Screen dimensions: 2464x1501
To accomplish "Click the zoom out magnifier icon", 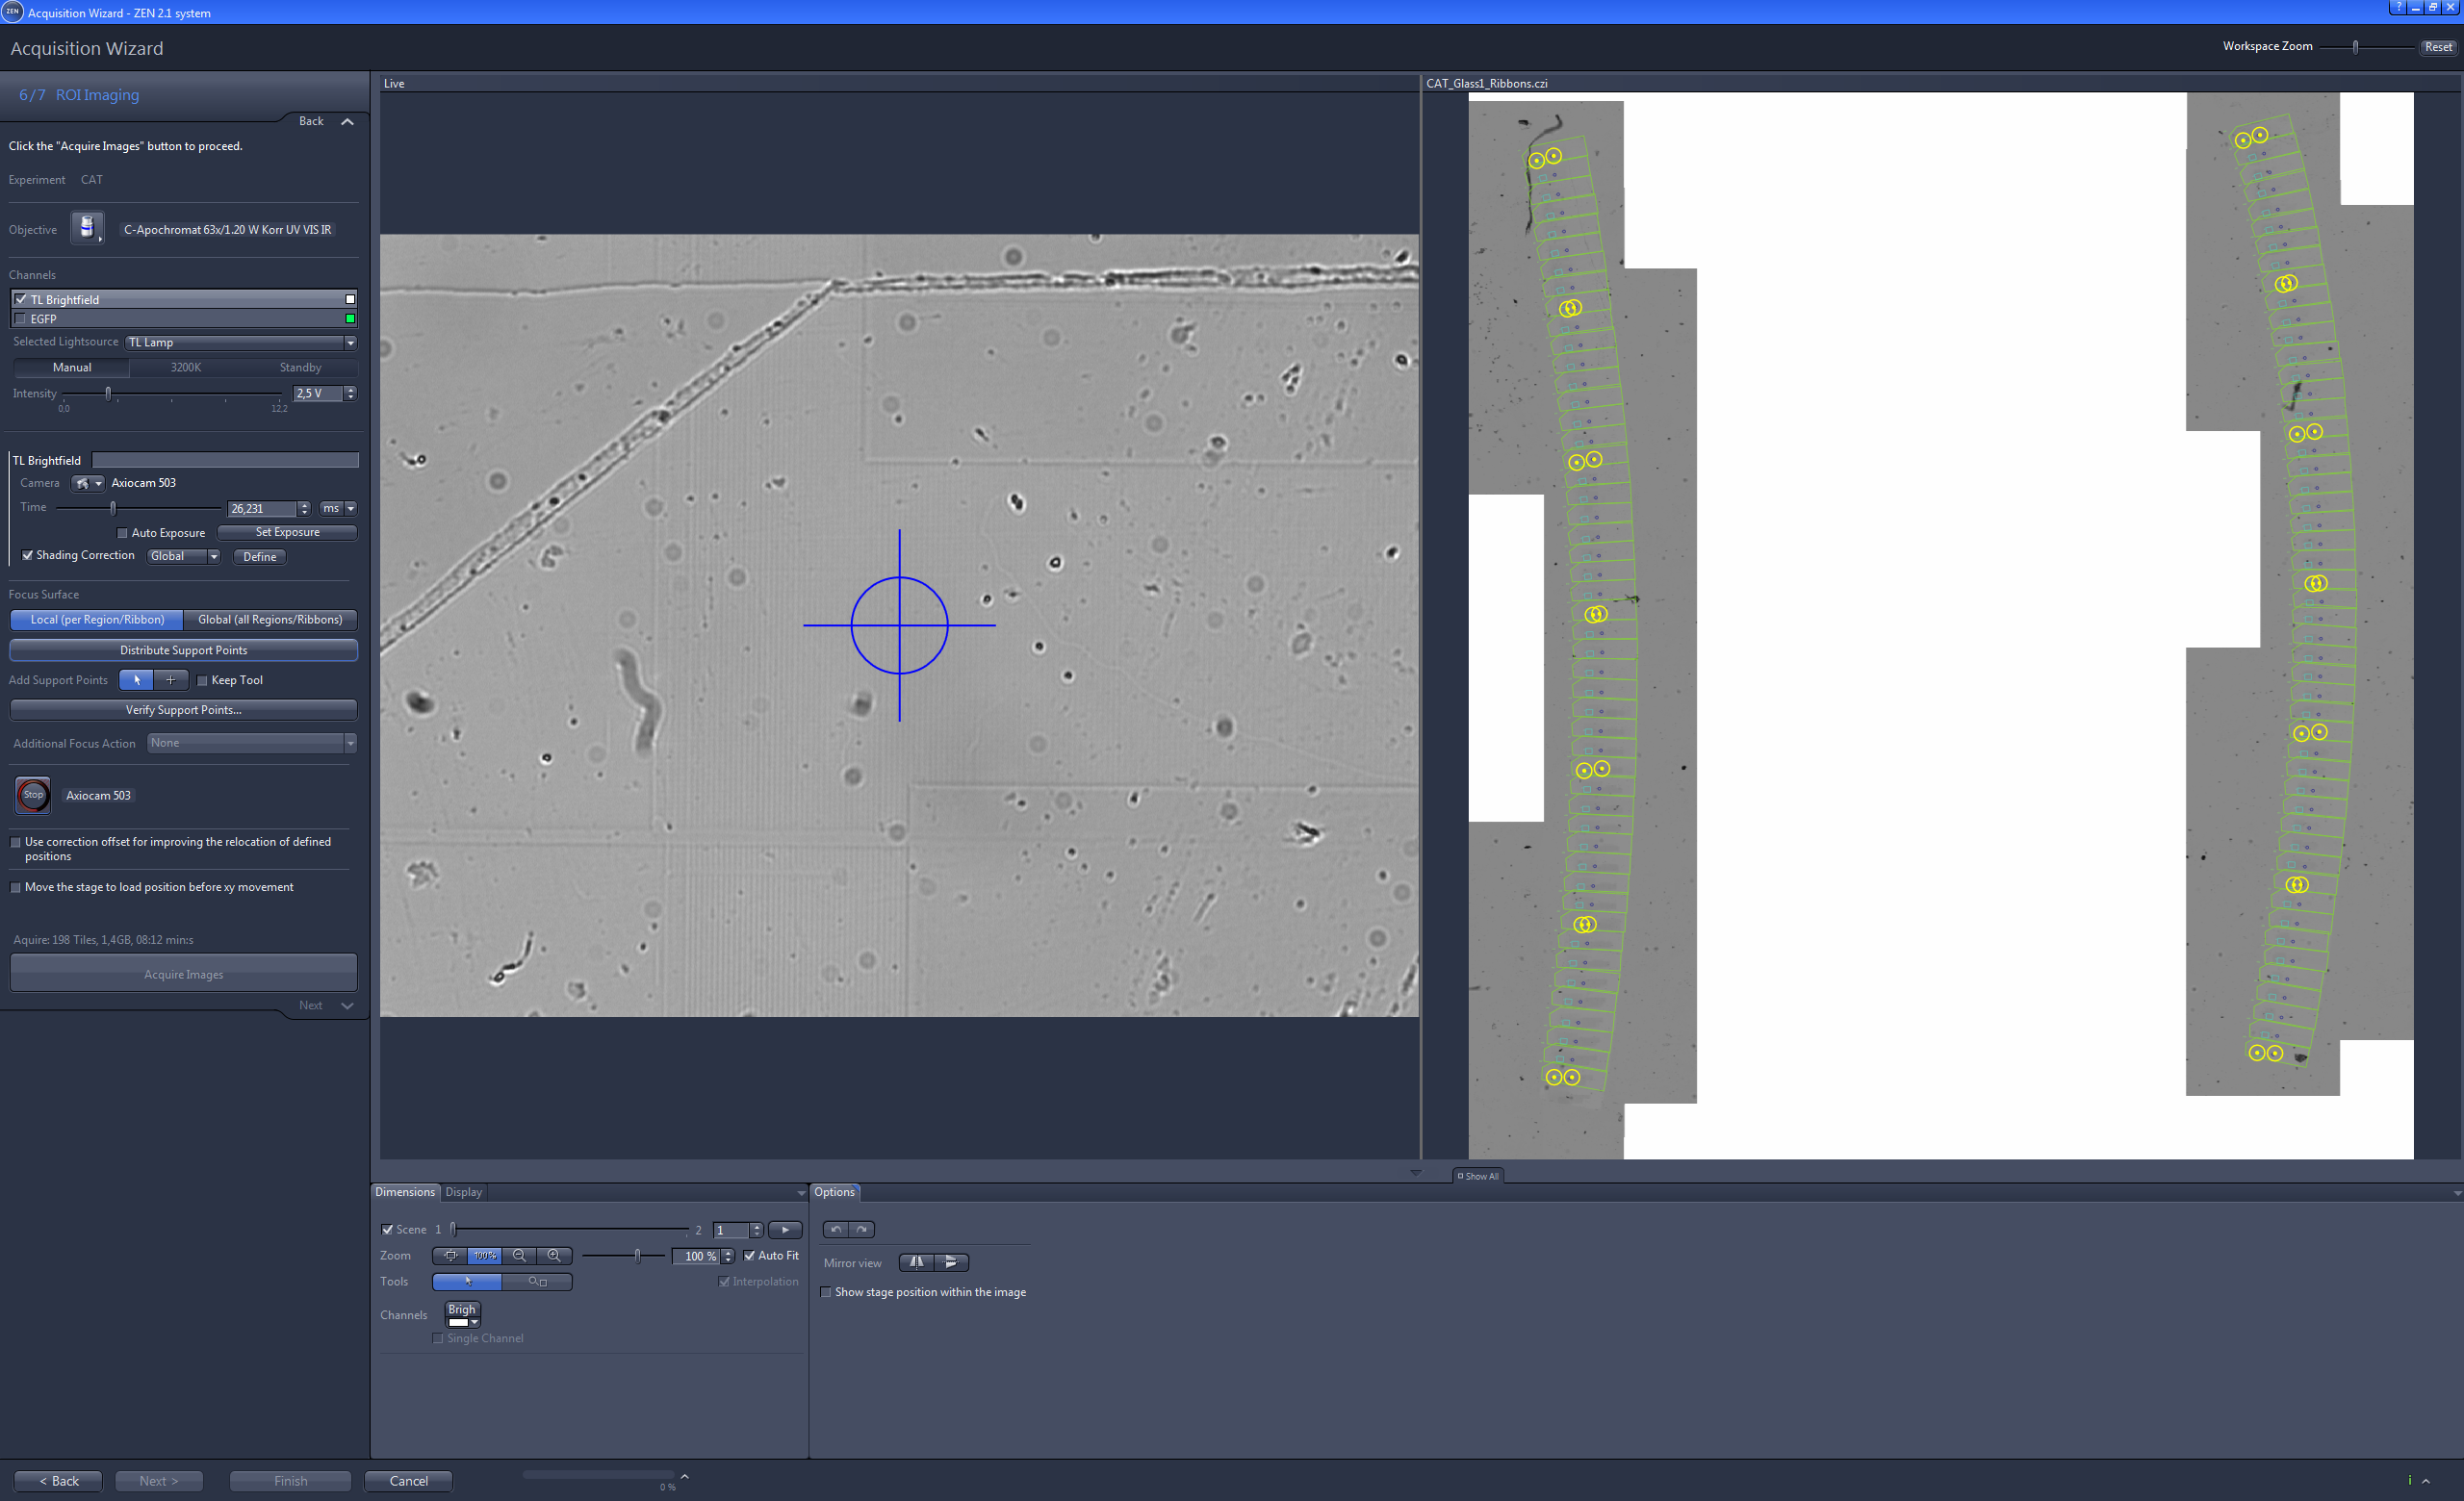I will (520, 1257).
